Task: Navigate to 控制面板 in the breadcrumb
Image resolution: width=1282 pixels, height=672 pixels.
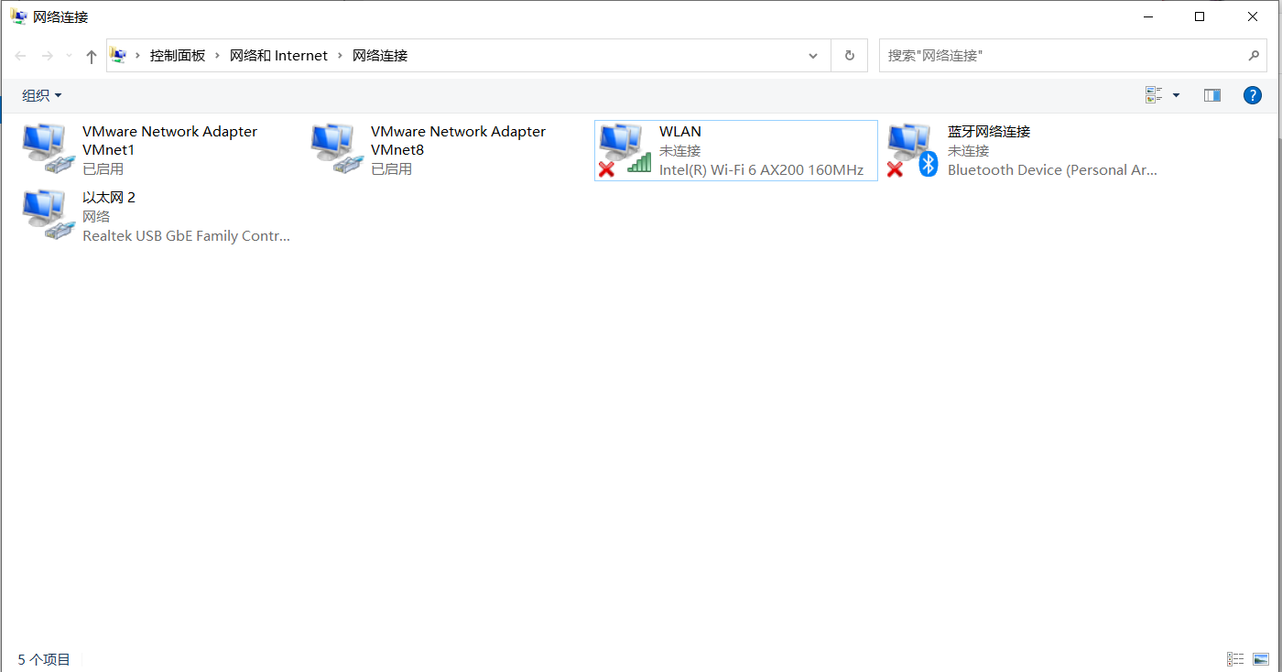Action: point(177,55)
